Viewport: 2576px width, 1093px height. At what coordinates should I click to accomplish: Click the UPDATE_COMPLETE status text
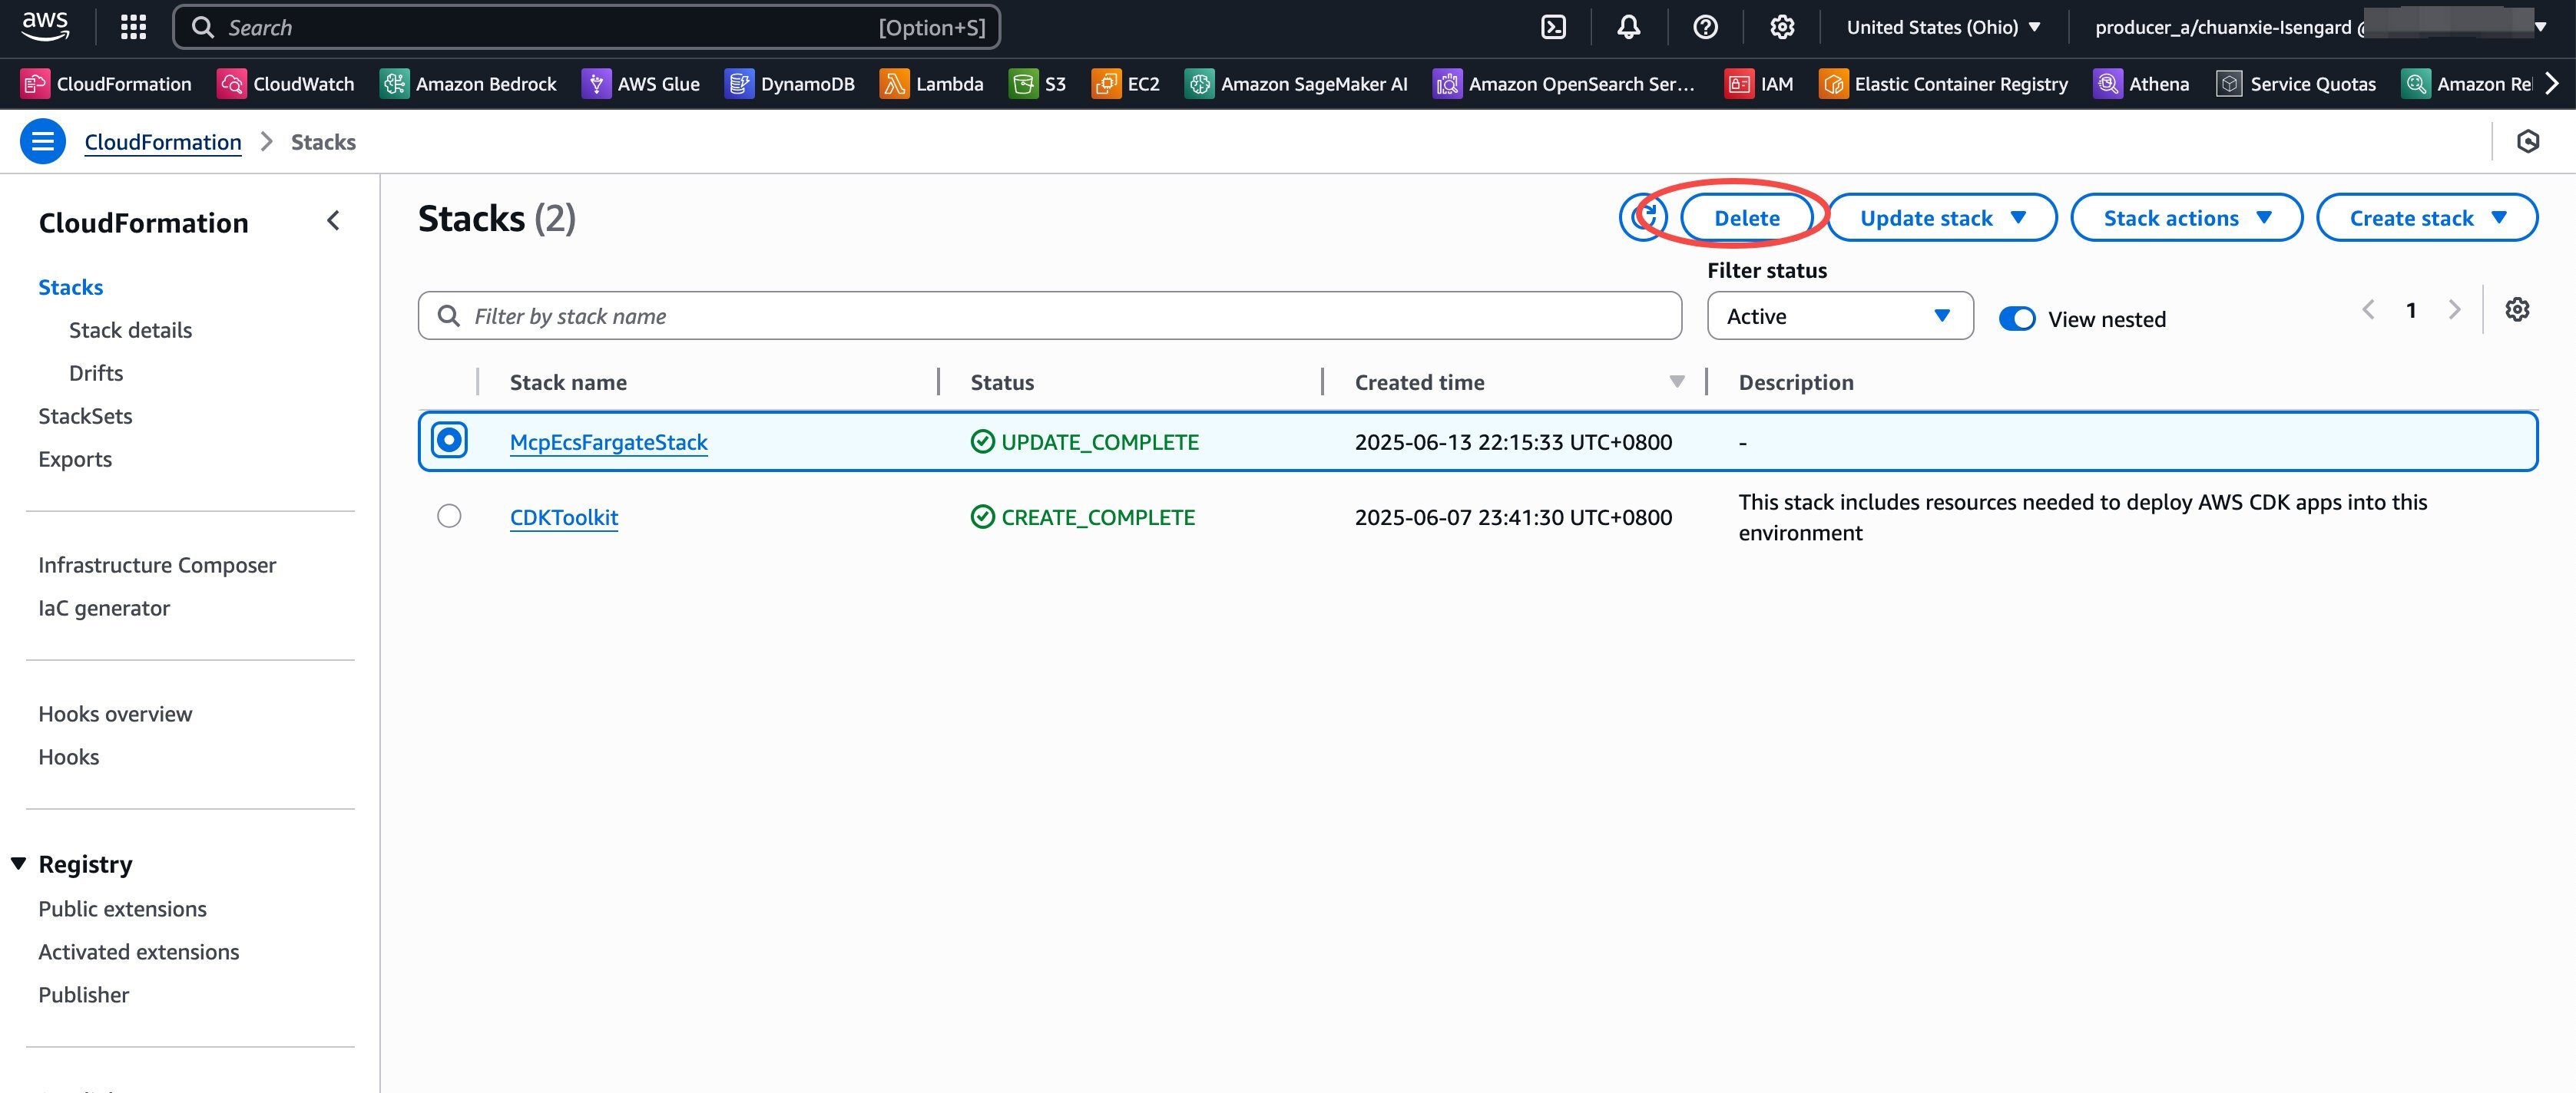click(x=1099, y=441)
